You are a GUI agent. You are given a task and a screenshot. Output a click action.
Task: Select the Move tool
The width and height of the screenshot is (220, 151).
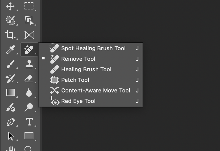(10, 6)
